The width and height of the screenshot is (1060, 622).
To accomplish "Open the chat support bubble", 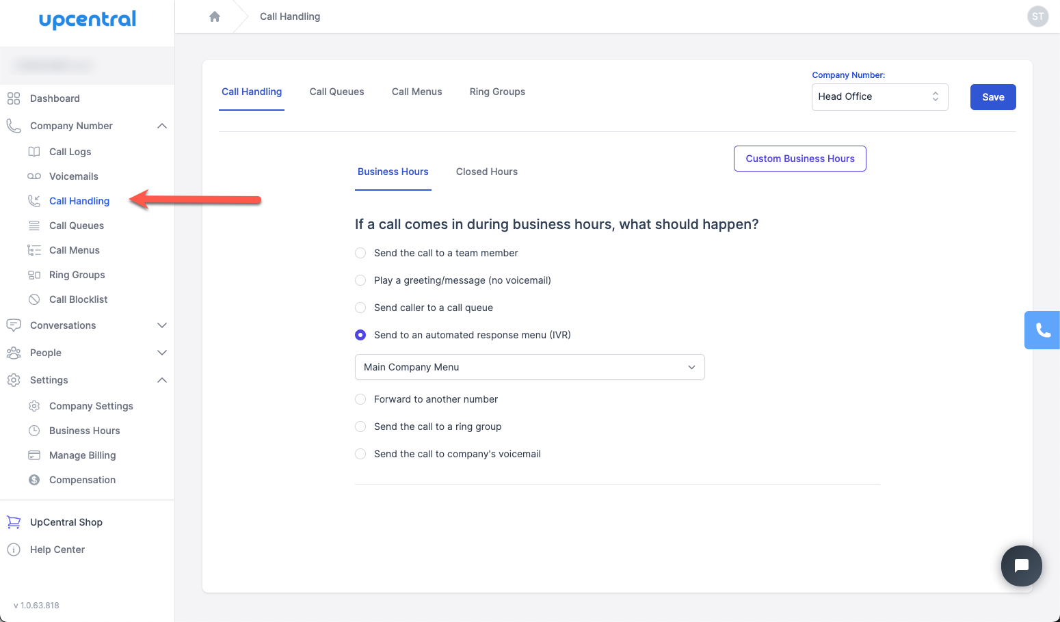I will 1021,565.
